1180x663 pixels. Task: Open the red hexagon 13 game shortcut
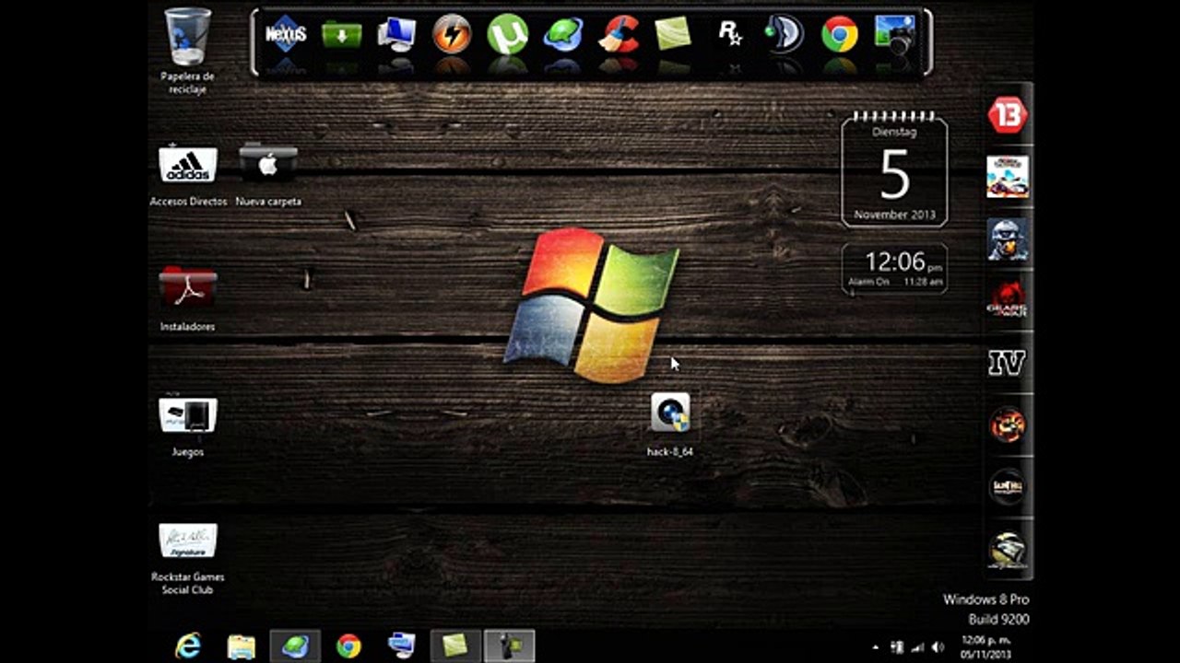click(x=1008, y=115)
